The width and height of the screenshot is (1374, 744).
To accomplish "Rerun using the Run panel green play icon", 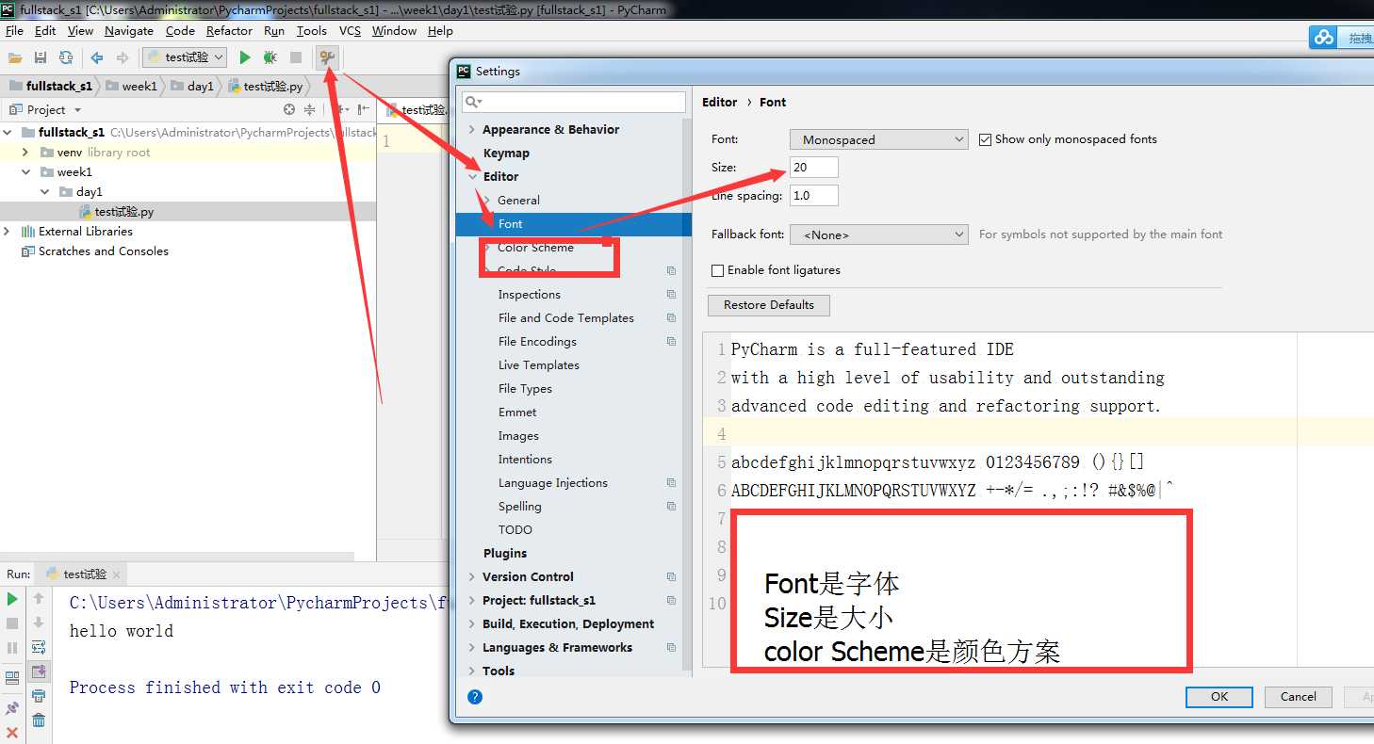I will tap(12, 599).
